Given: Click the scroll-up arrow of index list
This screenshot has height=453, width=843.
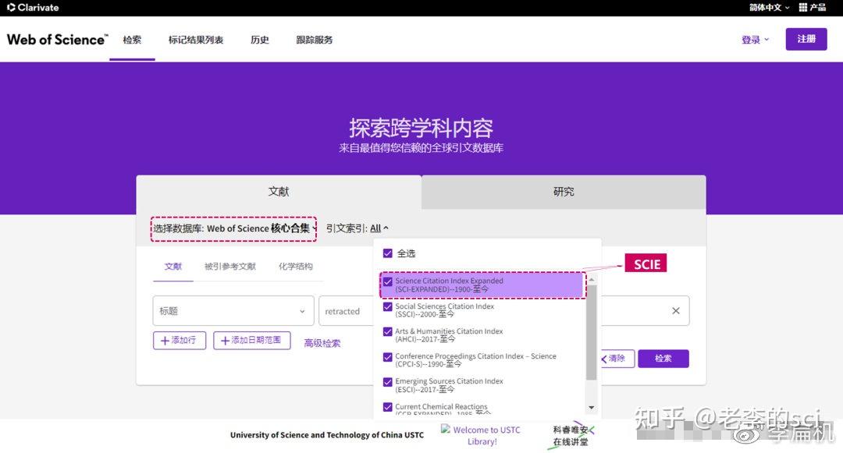Looking at the screenshot, I should tap(592, 280).
